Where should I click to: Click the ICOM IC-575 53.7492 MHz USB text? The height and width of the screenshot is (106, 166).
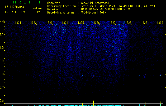[106, 9]
